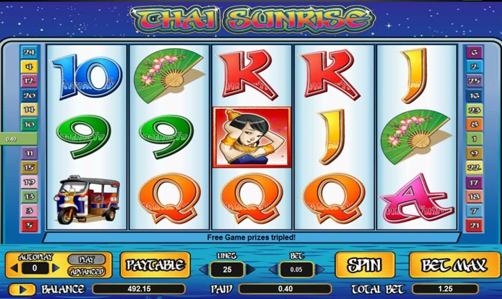Image resolution: width=502 pixels, height=299 pixels.
Task: Click the pink A symbol on fifth reel
Action: pos(417,199)
